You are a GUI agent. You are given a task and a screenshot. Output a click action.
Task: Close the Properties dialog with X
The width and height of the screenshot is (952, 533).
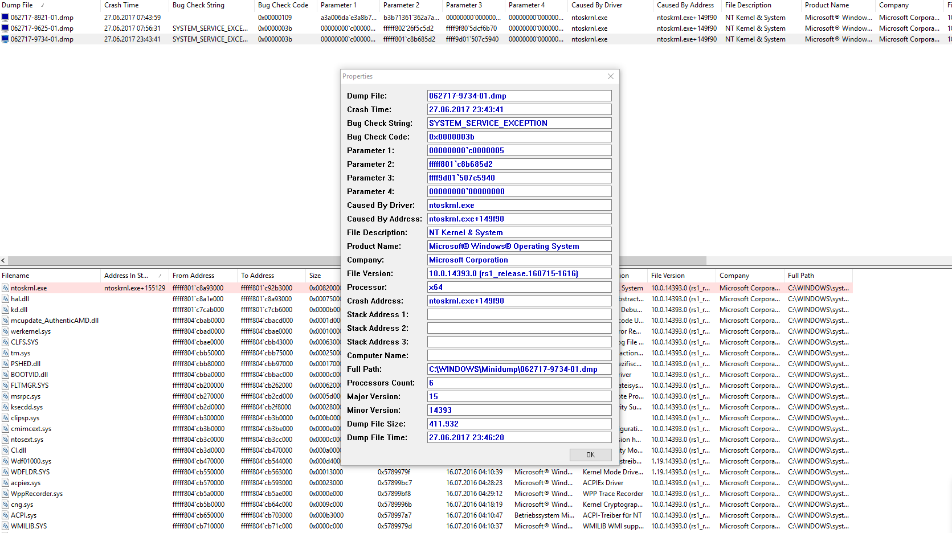pyautogui.click(x=611, y=76)
